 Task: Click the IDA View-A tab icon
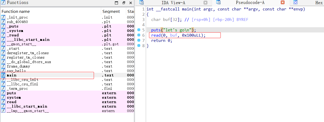141,3
